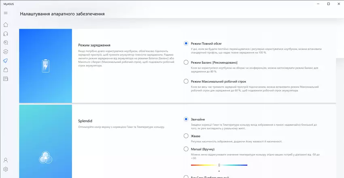
Task: Open the Home page icon
Action: [6, 25]
